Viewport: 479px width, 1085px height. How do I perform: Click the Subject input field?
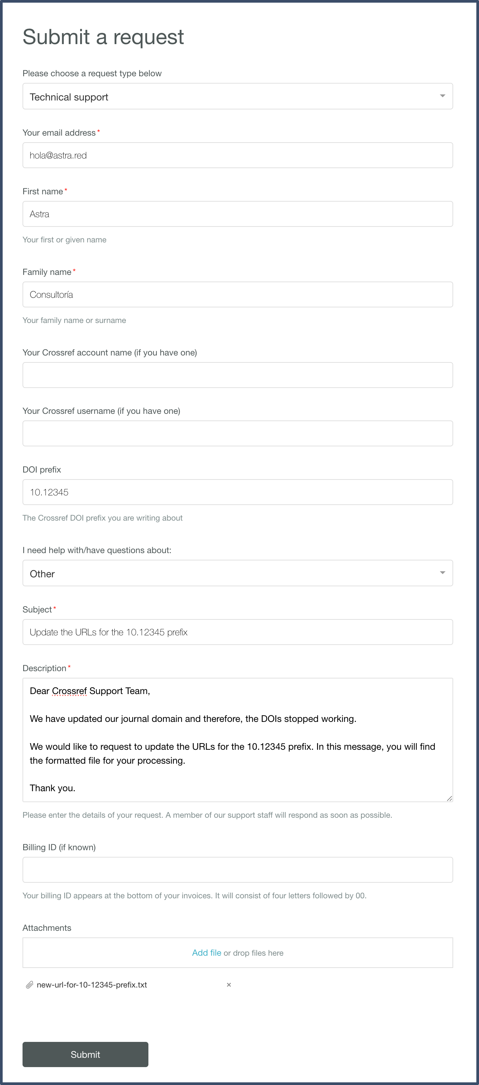(238, 632)
